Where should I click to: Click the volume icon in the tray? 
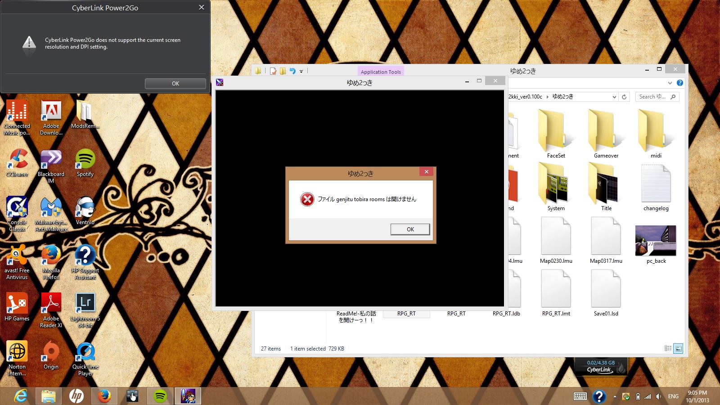[659, 396]
